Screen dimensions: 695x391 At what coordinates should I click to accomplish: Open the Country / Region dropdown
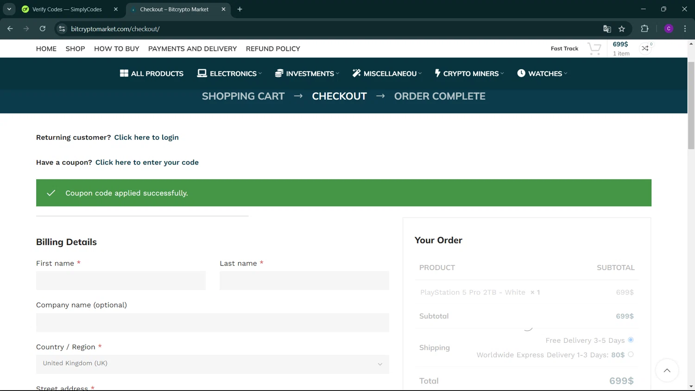213,364
